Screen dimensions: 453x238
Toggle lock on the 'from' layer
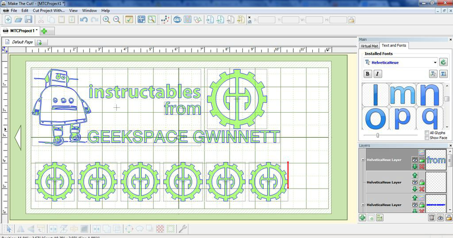click(x=422, y=159)
